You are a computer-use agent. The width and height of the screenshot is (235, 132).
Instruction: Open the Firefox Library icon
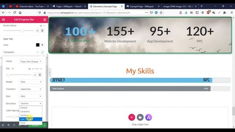(x=192, y=13)
